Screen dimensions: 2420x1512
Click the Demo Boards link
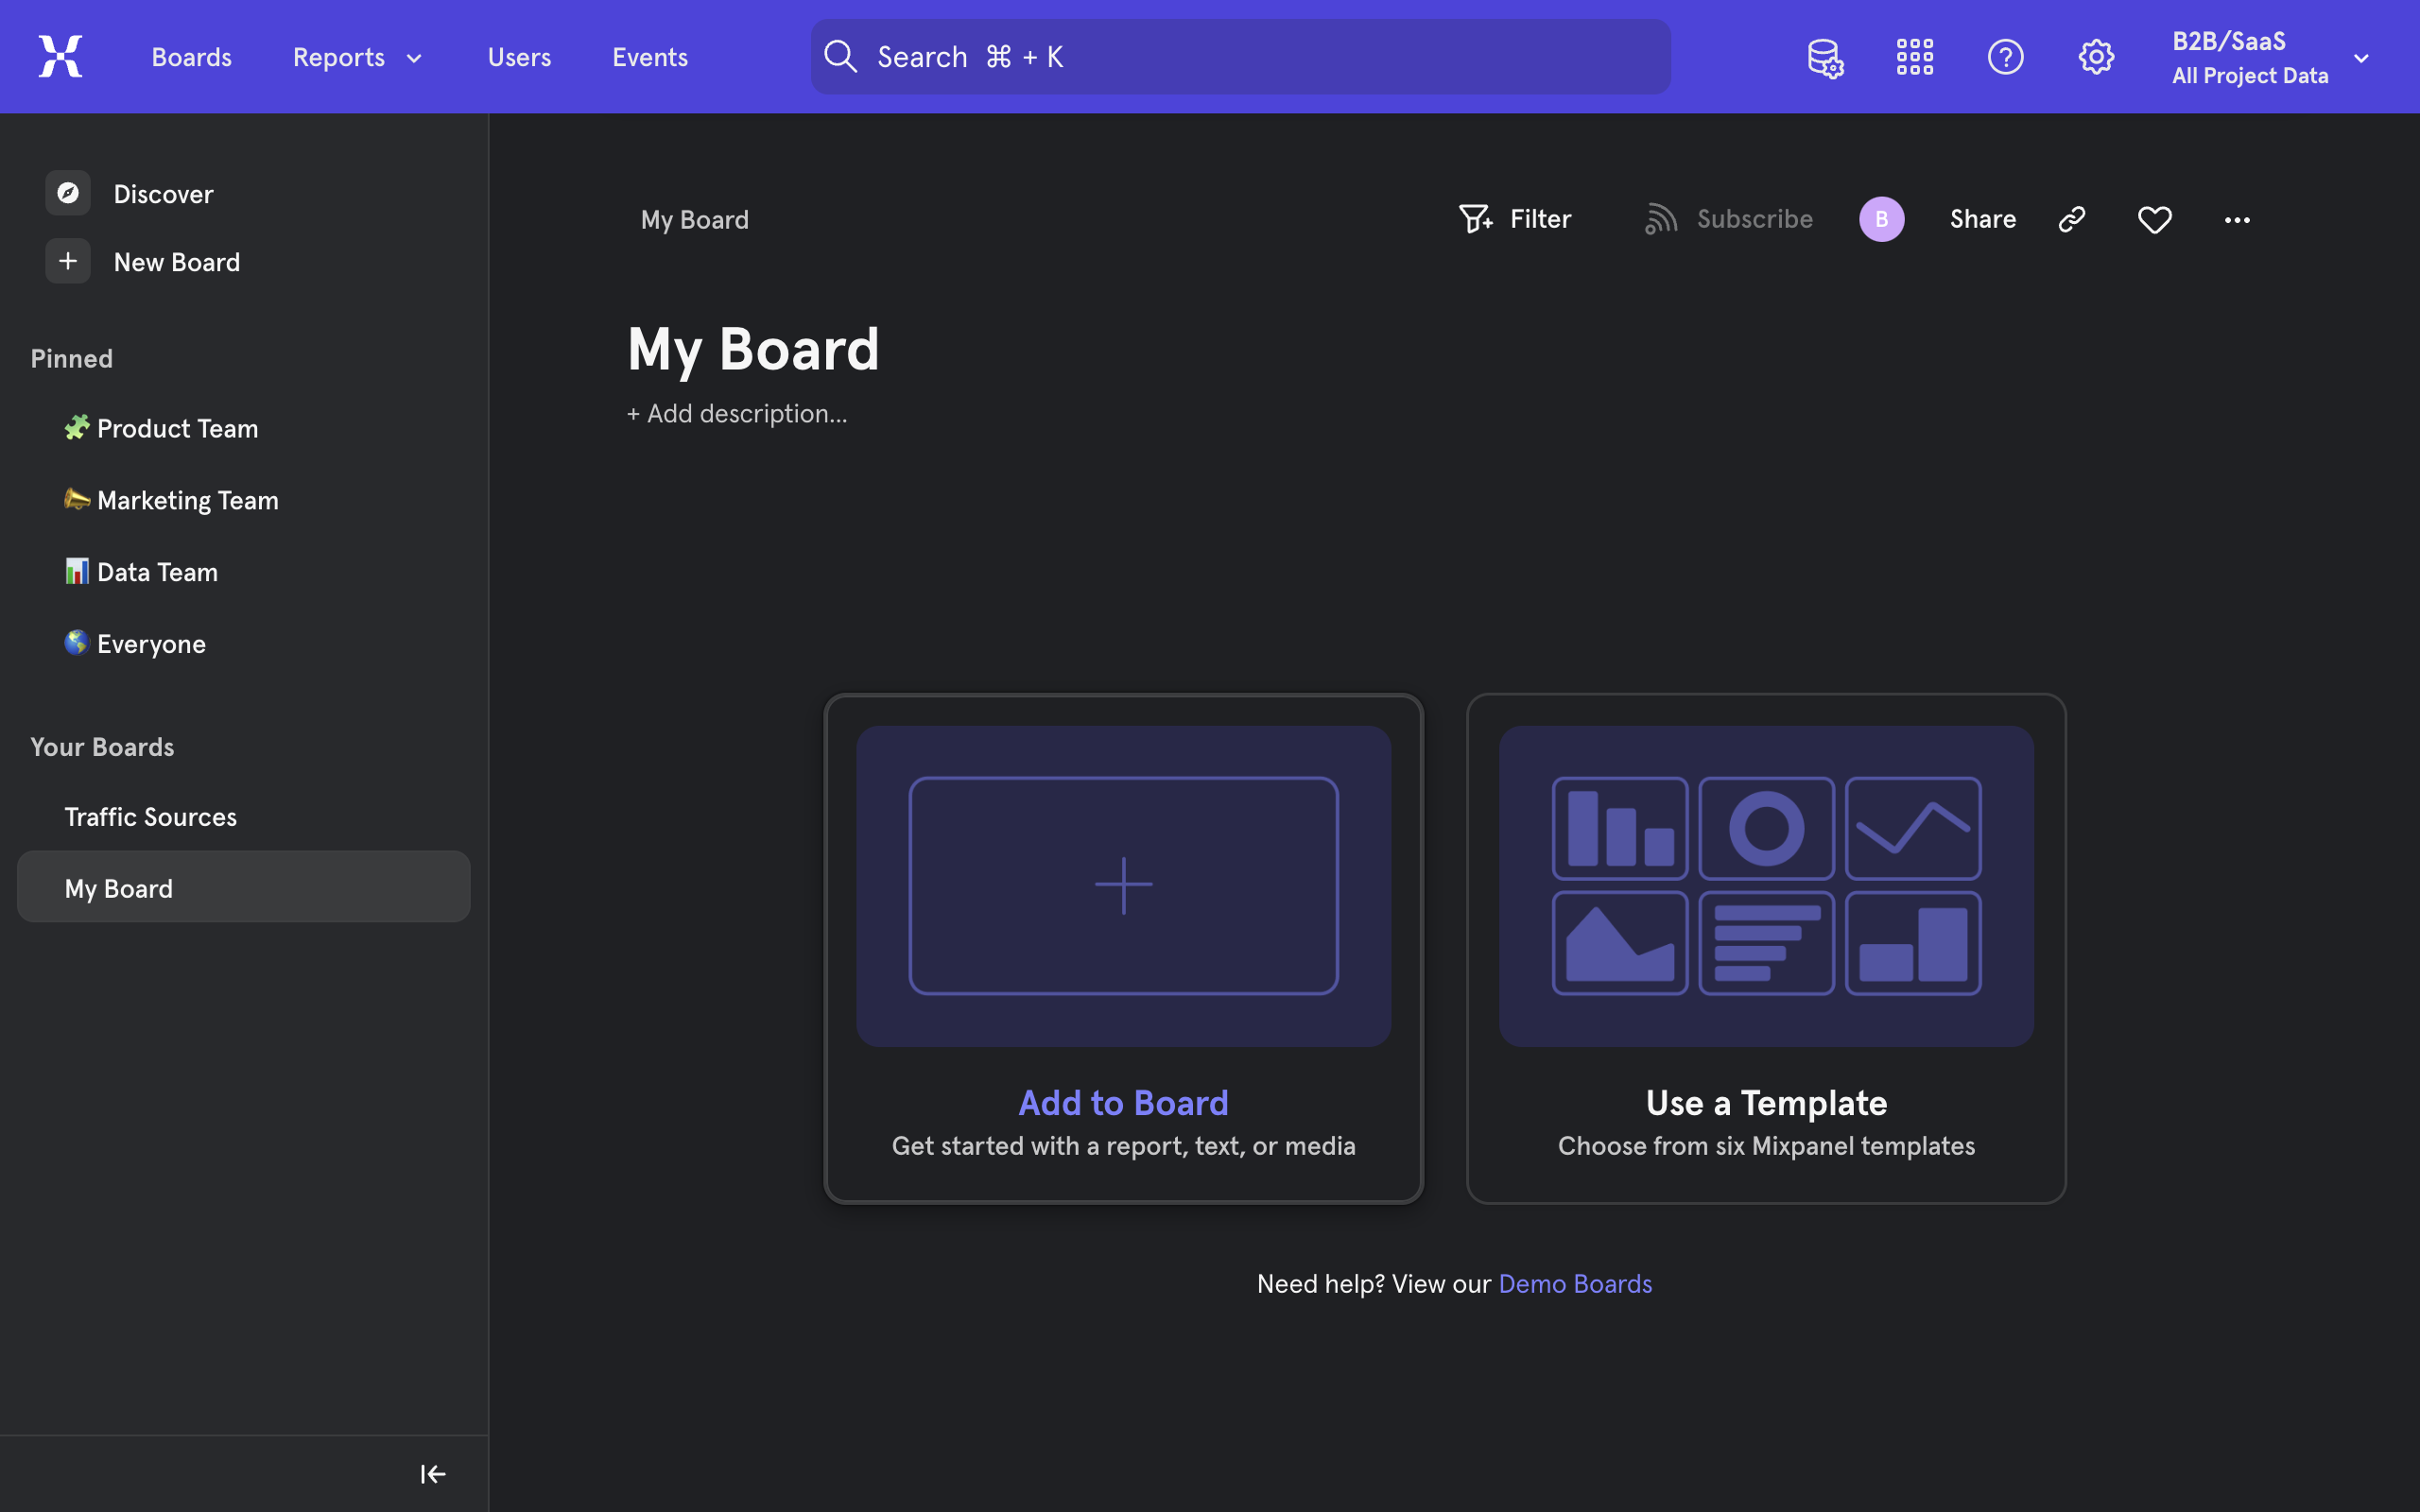coord(1575,1283)
